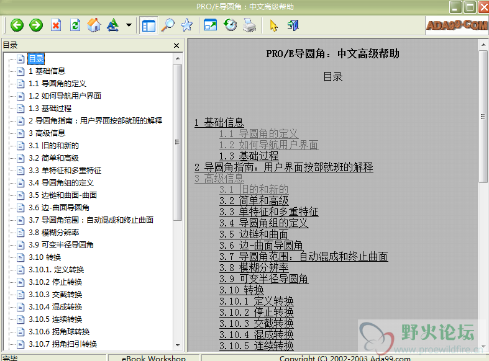Click the full-screen window icon
Screen dimensions: 489x361
[x=210, y=25]
